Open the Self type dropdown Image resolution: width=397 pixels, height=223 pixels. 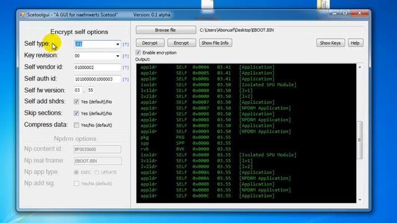117,44
